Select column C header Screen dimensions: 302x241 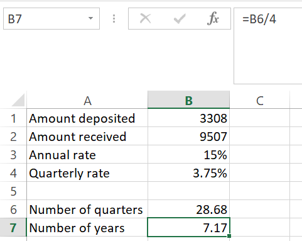pos(260,100)
